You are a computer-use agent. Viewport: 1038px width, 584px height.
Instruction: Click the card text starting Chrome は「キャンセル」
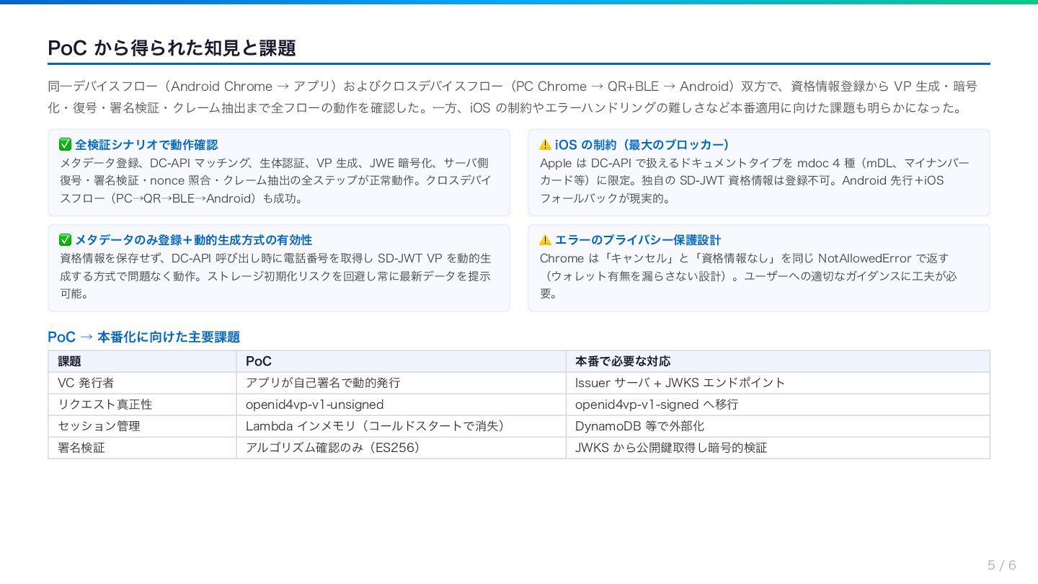coord(749,275)
